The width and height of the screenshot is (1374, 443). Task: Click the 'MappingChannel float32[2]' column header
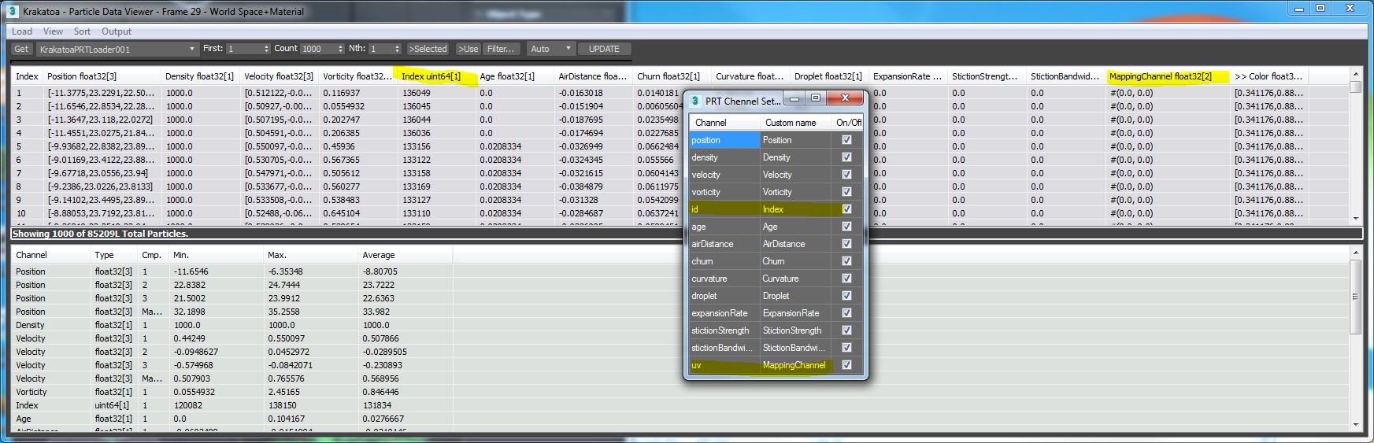[x=1168, y=76]
